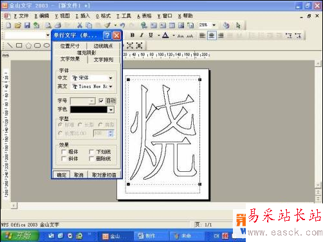The height and width of the screenshot is (242, 323).
Task: Select the third 字型 radio button
Action: tap(100, 125)
